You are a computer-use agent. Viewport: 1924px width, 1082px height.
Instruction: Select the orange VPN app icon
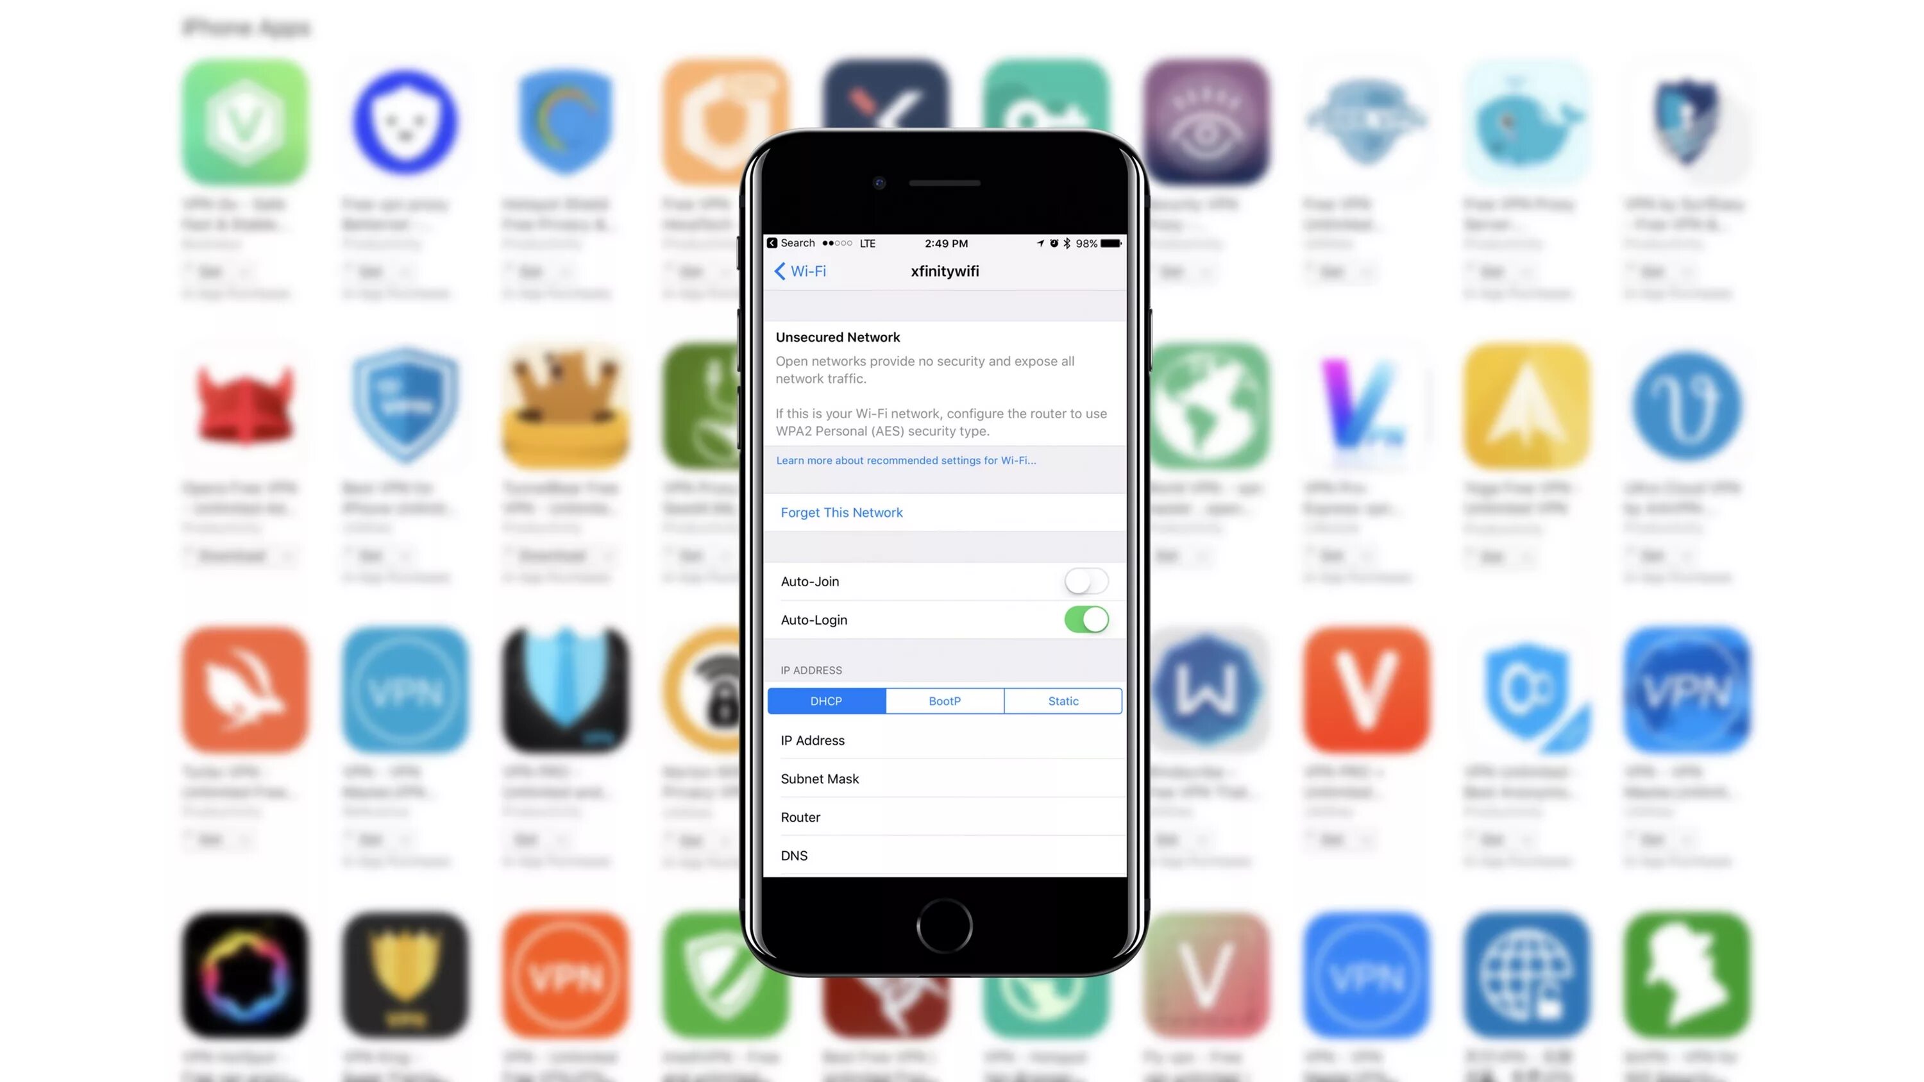pos(564,974)
